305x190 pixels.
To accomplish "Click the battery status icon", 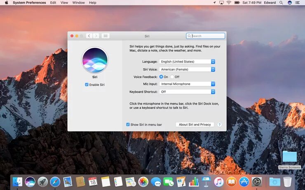I will coord(237,3).
